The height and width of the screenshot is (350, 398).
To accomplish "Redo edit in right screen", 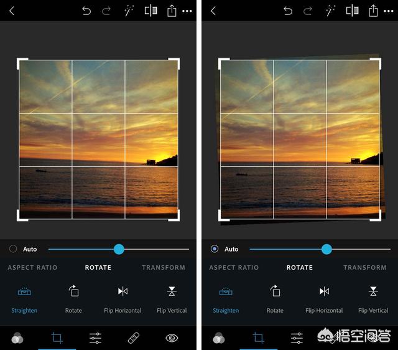I will [308, 11].
